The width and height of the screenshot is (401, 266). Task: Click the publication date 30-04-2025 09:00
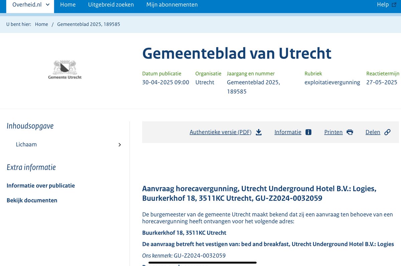tap(166, 82)
